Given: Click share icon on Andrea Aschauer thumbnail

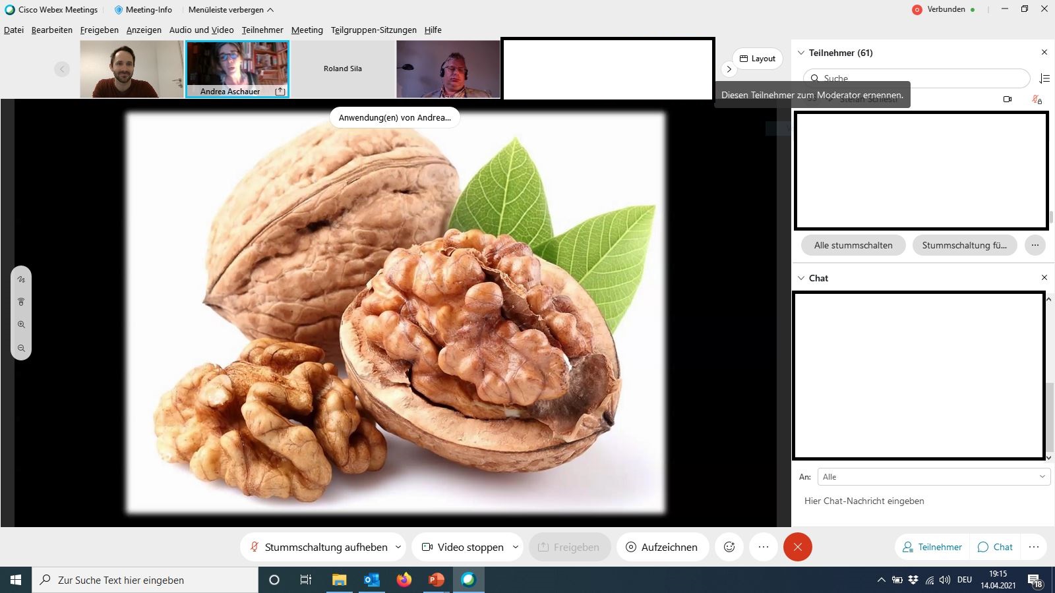Looking at the screenshot, I should point(280,92).
